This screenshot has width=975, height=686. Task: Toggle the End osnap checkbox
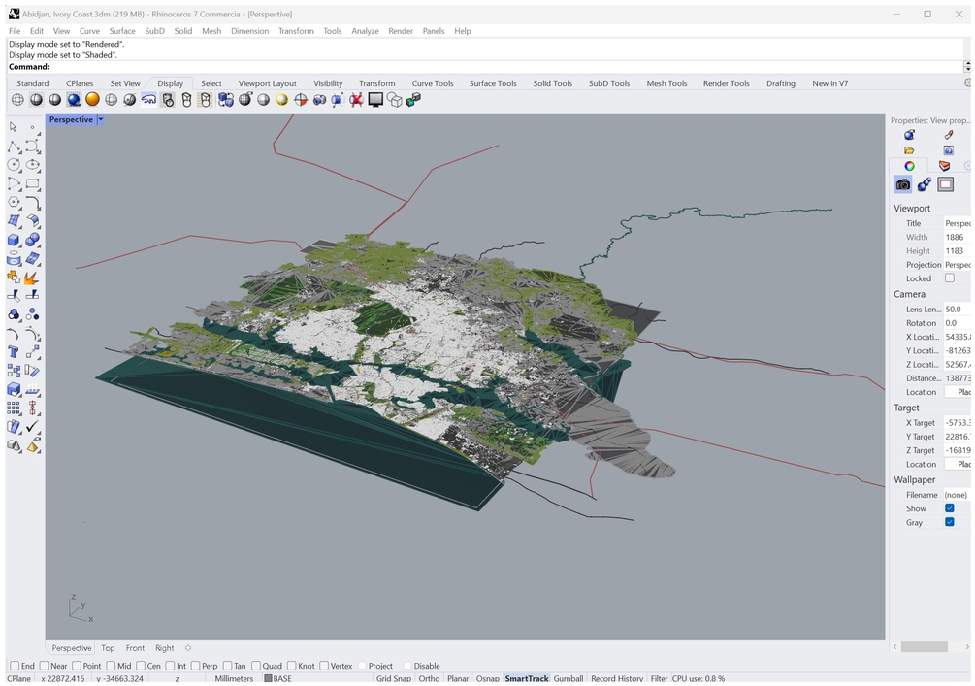pyautogui.click(x=15, y=666)
